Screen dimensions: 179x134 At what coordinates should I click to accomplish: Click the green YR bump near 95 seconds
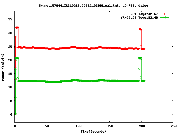point(74,80)
